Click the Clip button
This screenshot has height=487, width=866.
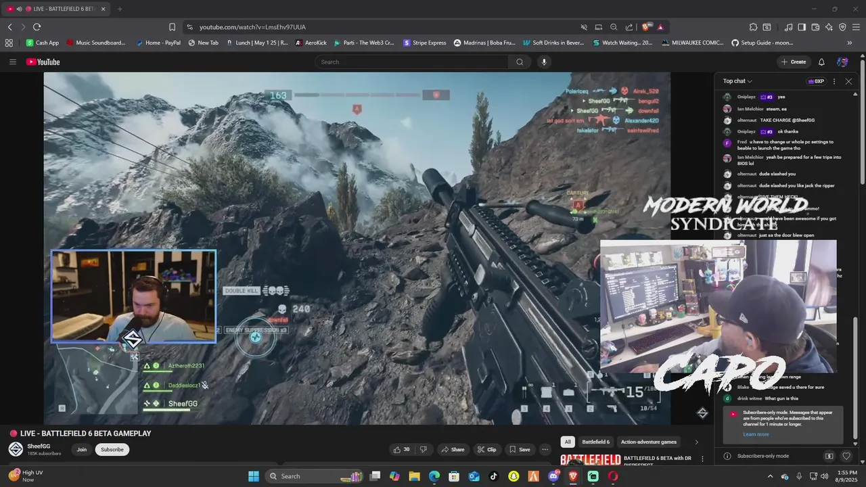point(486,449)
